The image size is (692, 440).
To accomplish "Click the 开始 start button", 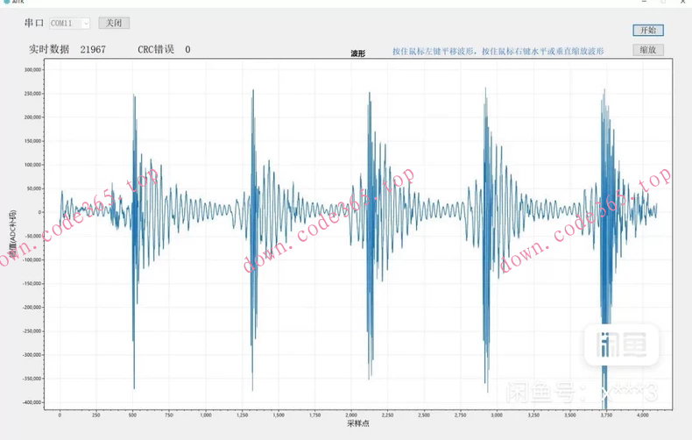I will tap(648, 30).
